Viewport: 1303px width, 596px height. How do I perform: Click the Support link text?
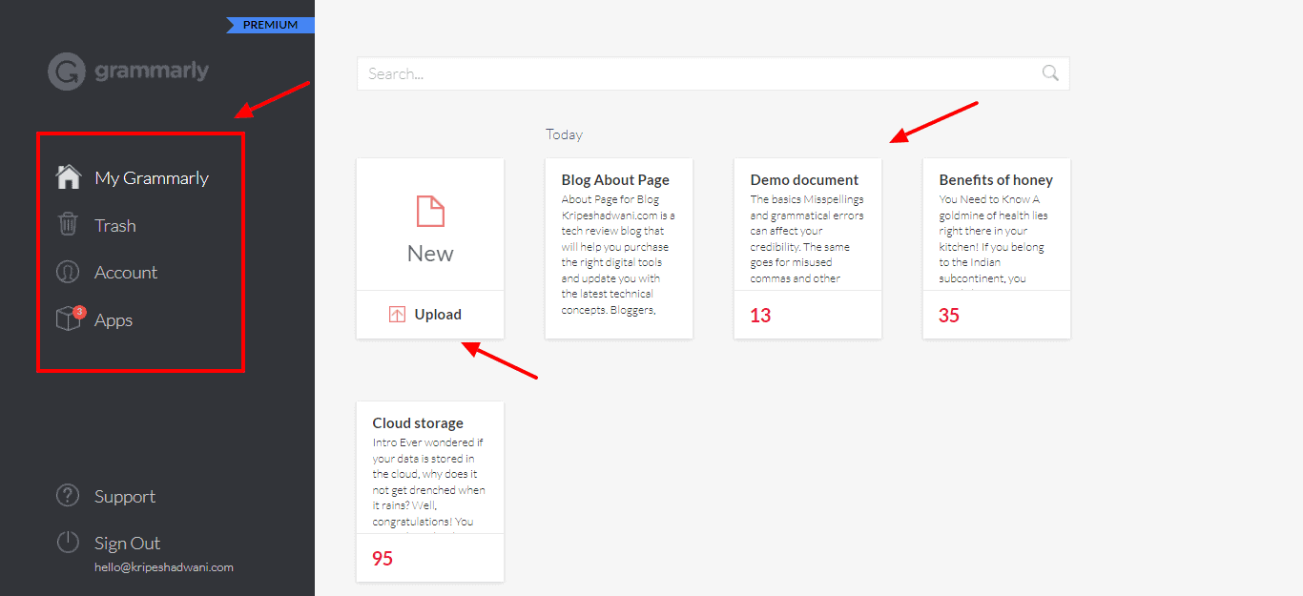tap(124, 497)
